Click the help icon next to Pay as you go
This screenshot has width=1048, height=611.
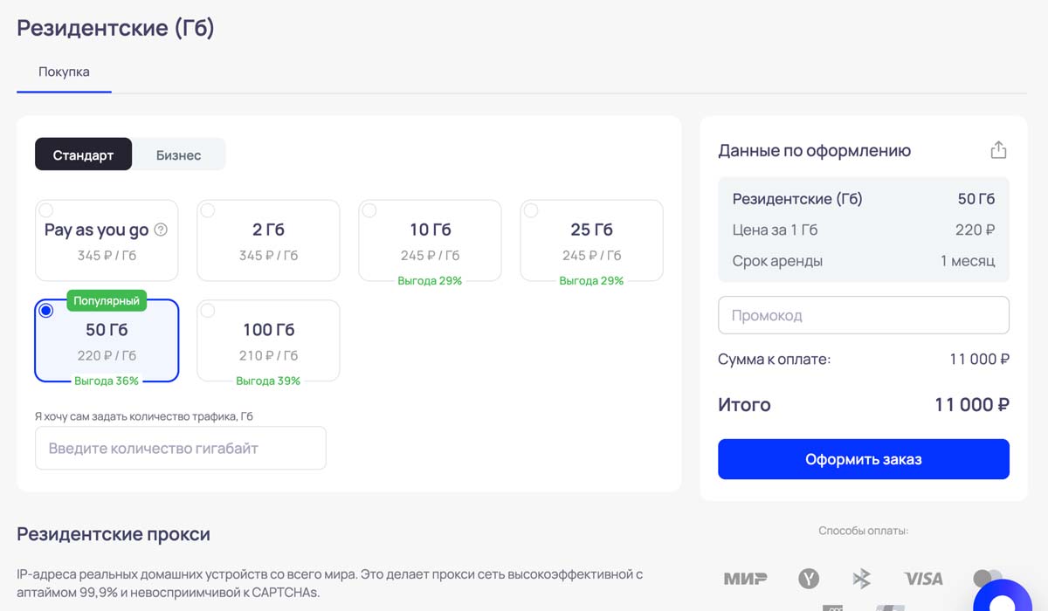(161, 230)
